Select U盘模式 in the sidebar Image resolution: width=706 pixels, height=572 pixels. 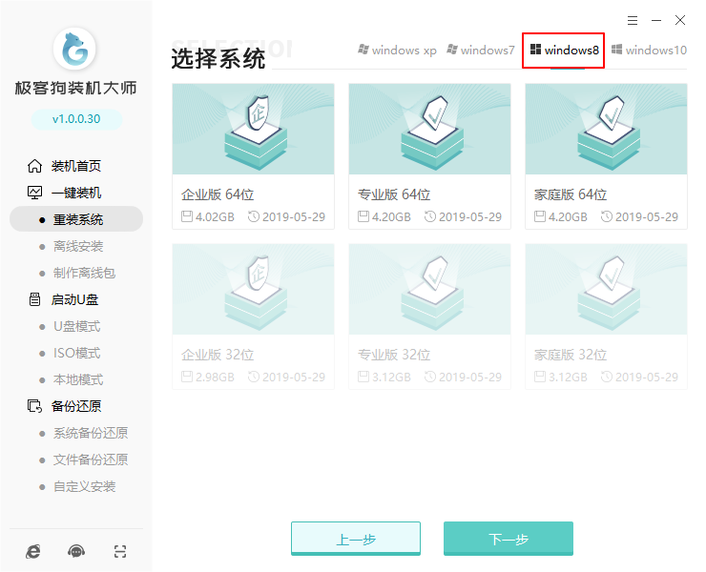76,326
